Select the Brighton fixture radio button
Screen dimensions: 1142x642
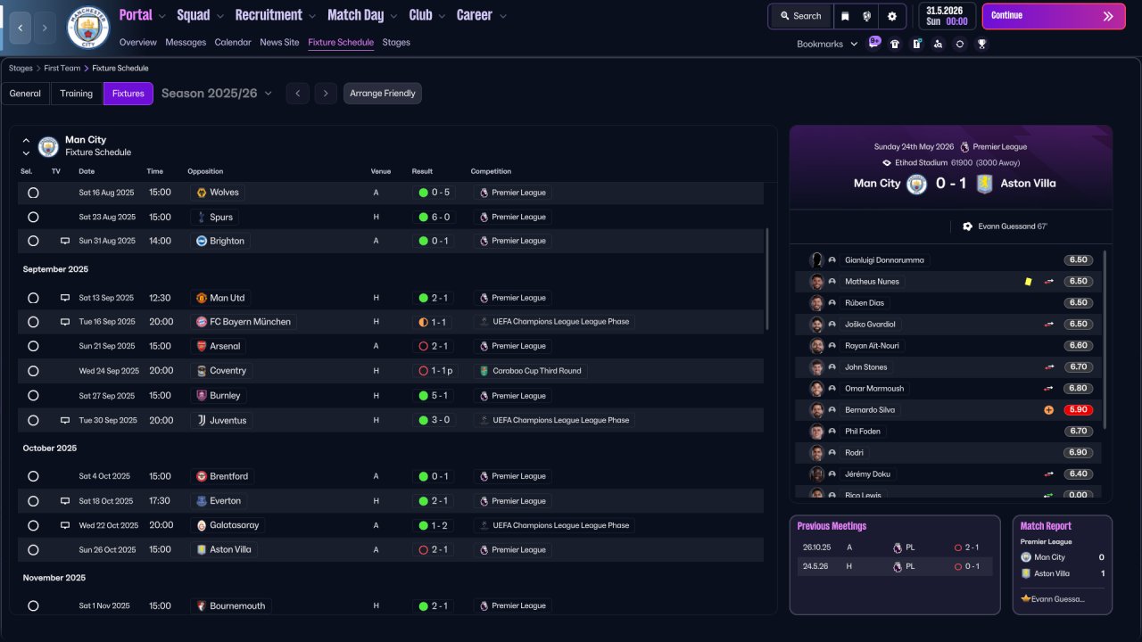(x=33, y=241)
